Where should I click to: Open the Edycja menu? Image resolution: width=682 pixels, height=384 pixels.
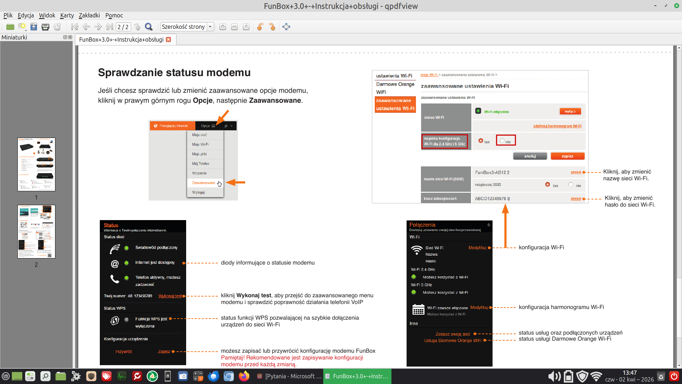point(26,15)
